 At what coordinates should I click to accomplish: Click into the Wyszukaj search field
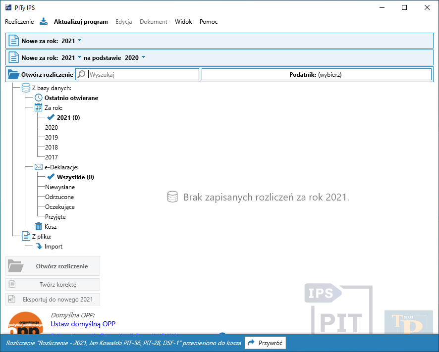(x=143, y=74)
